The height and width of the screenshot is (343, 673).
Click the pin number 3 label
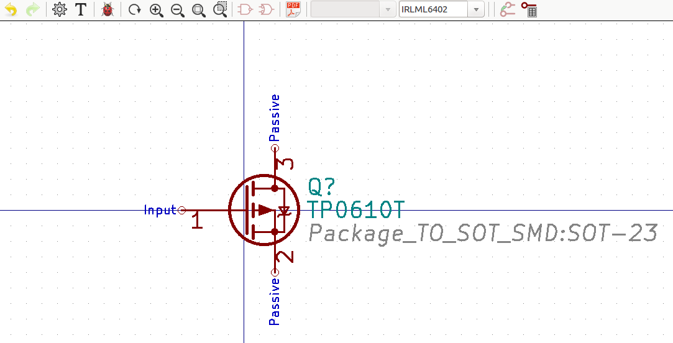(285, 164)
